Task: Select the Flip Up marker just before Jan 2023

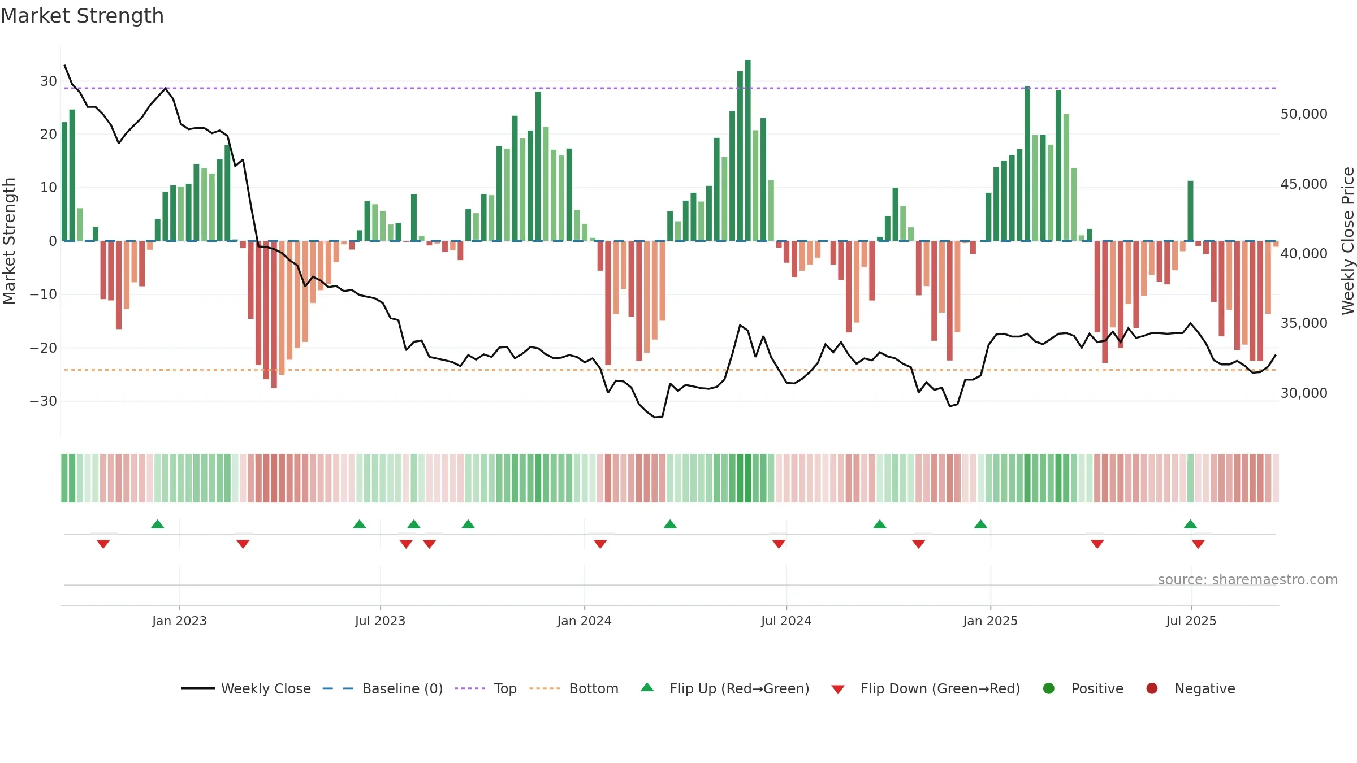Action: (x=158, y=524)
